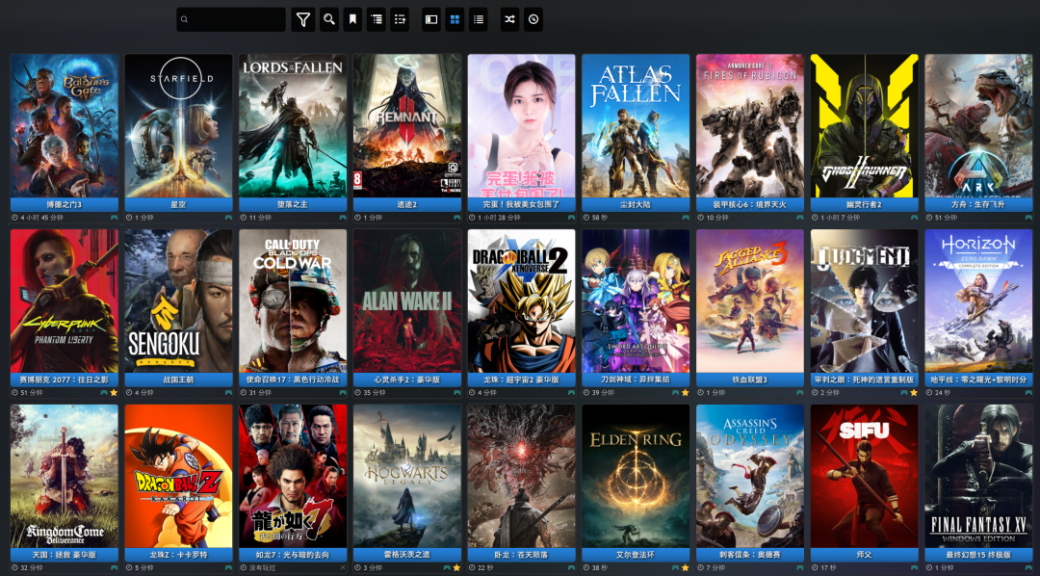Viewport: 1040px width, 576px height.
Task: Select the Final Fantasy XV cover
Action: click(979, 477)
